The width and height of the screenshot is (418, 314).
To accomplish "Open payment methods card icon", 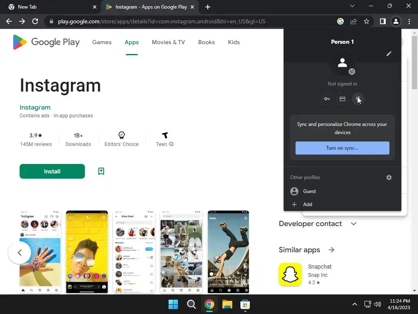I will tap(342, 99).
